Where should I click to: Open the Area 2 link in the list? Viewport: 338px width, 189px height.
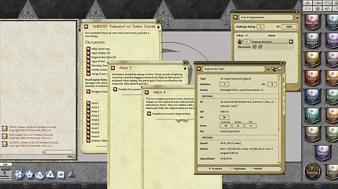tap(88, 107)
